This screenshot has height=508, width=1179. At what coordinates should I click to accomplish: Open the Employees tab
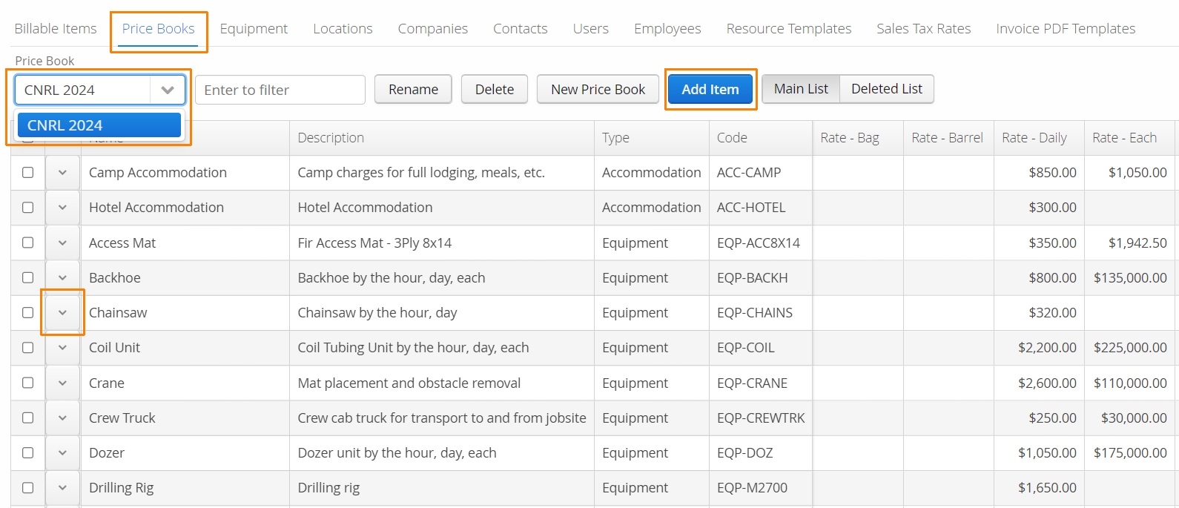(x=667, y=28)
